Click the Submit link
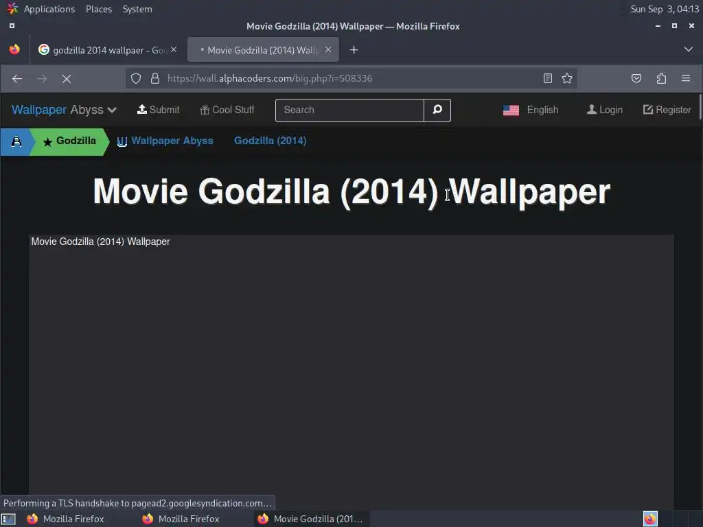The height and width of the screenshot is (527, 703). (159, 110)
